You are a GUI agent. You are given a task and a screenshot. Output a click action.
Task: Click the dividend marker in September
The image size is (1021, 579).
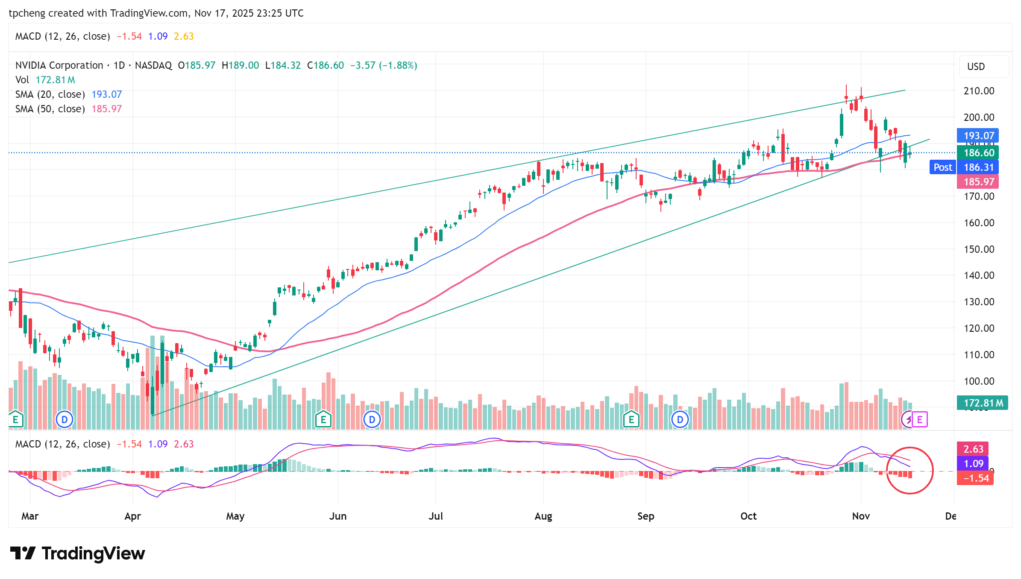click(x=680, y=419)
